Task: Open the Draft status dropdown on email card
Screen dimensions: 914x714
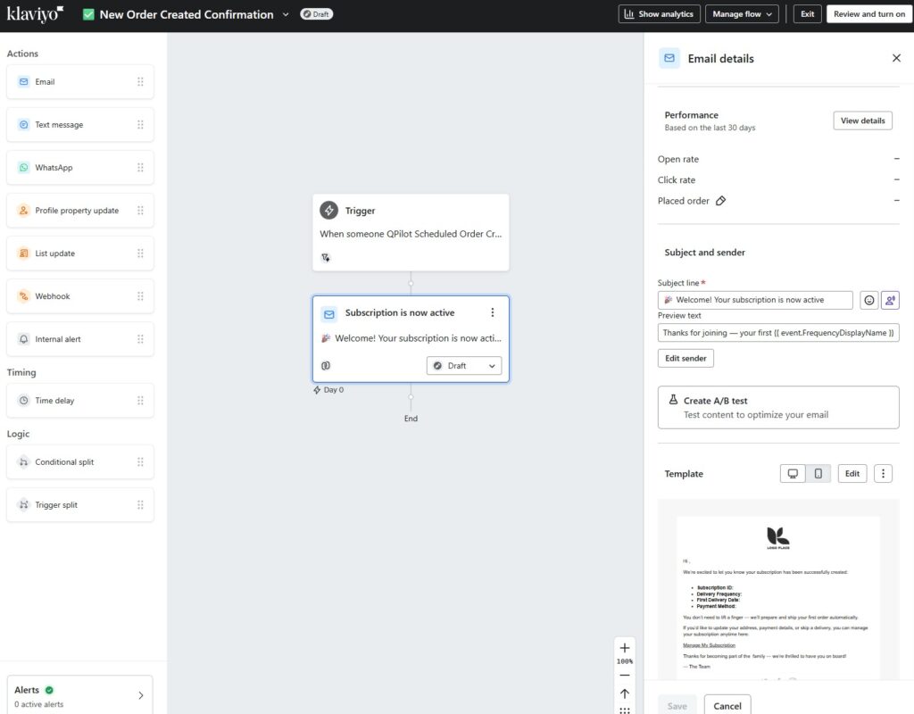Action: [x=464, y=366]
